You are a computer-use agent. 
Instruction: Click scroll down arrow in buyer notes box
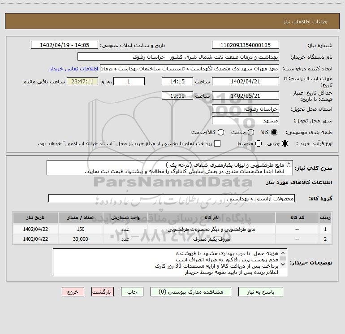click(x=283, y=264)
